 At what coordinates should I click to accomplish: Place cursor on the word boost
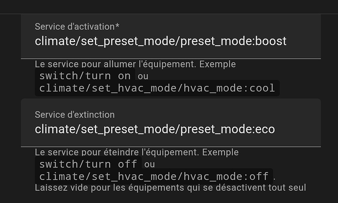[270, 41]
